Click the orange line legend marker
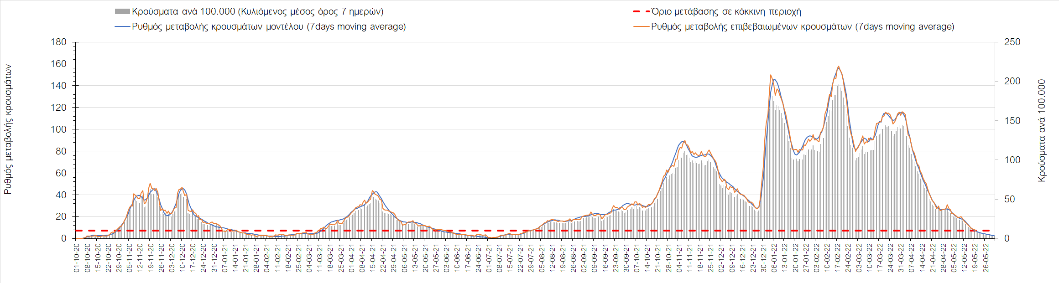1059x283 pixels. coord(641,27)
